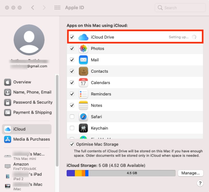Select the iPad 2 device entry
209x192 pixels.
point(27,176)
